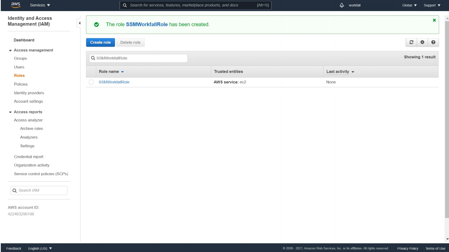
Task: Open the Privacy Policy link
Action: click(408, 248)
